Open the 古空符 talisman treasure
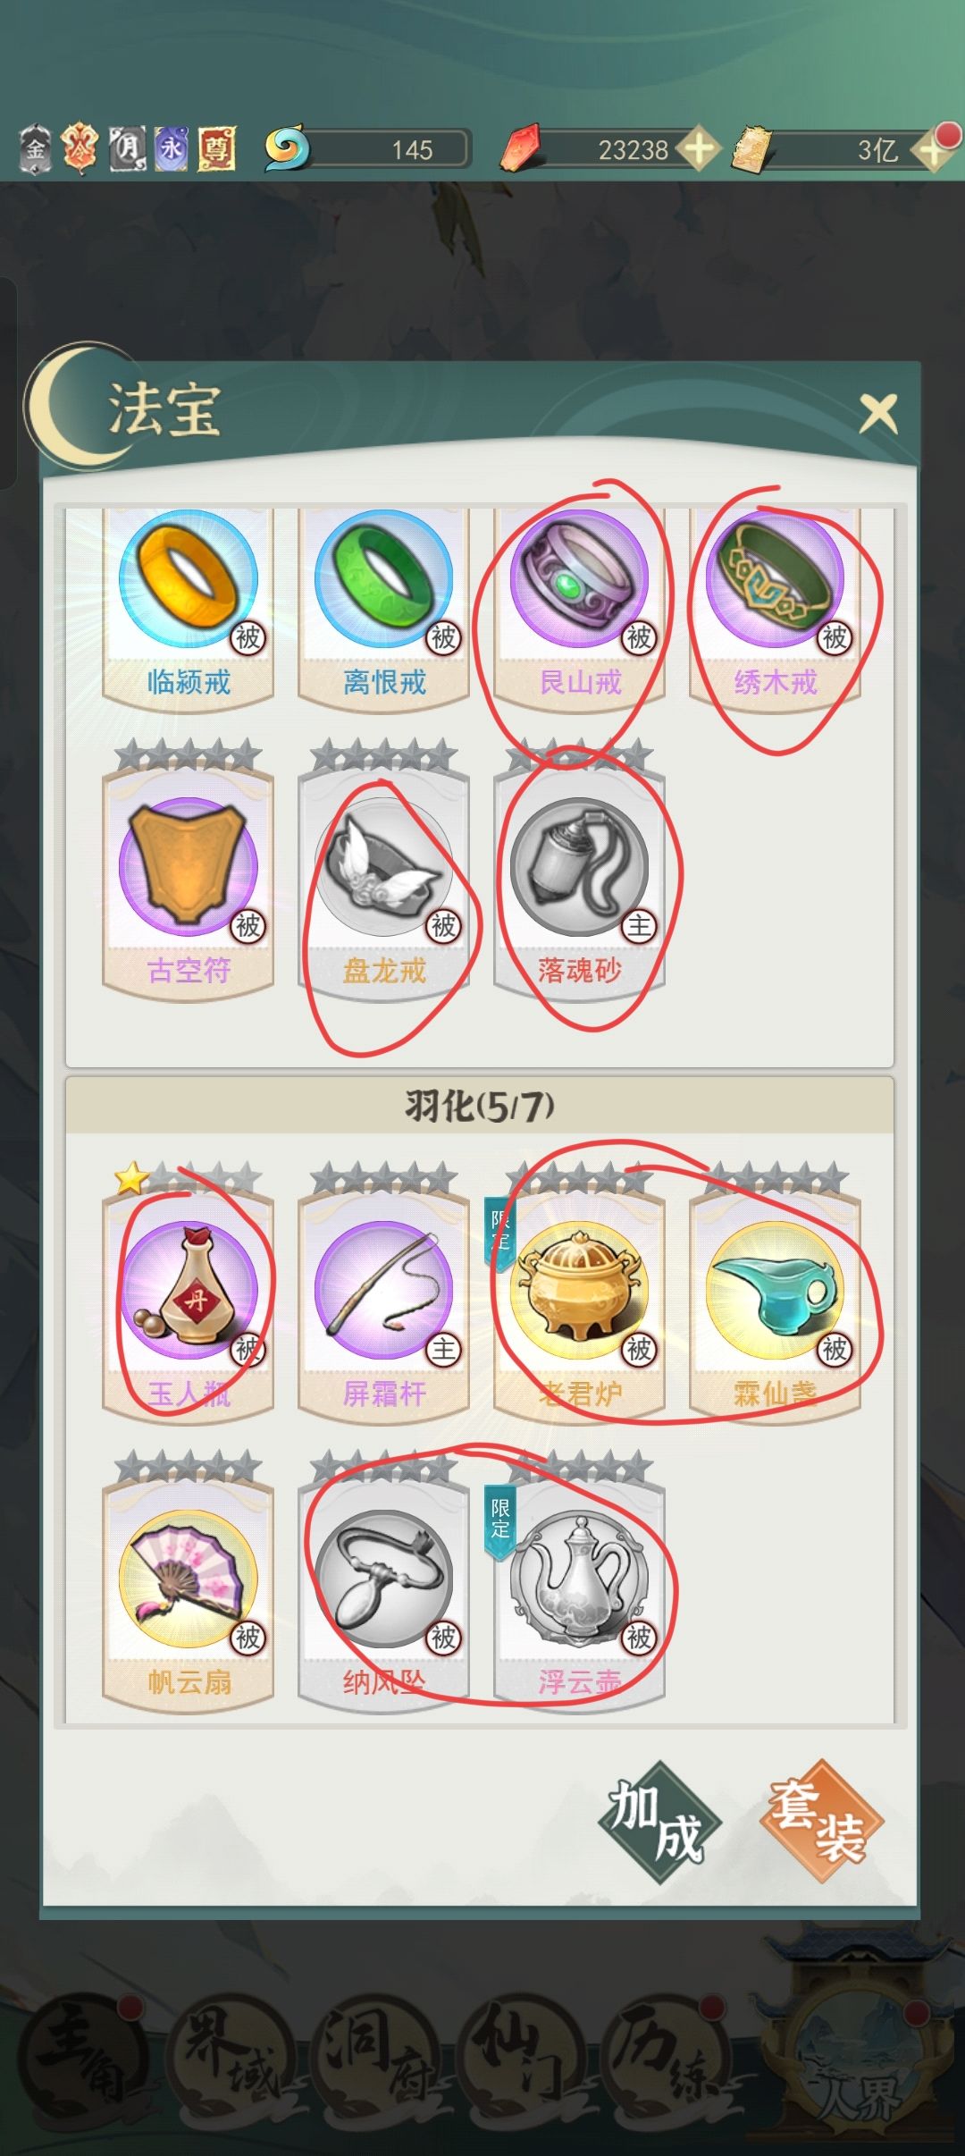This screenshot has height=2156, width=965. pos(189,880)
